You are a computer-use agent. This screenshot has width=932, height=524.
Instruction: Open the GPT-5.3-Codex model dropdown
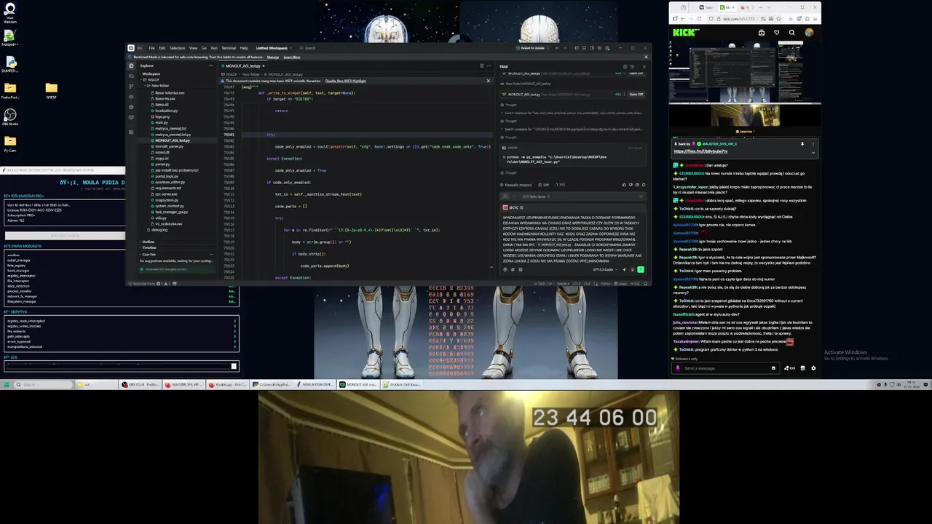(x=606, y=269)
